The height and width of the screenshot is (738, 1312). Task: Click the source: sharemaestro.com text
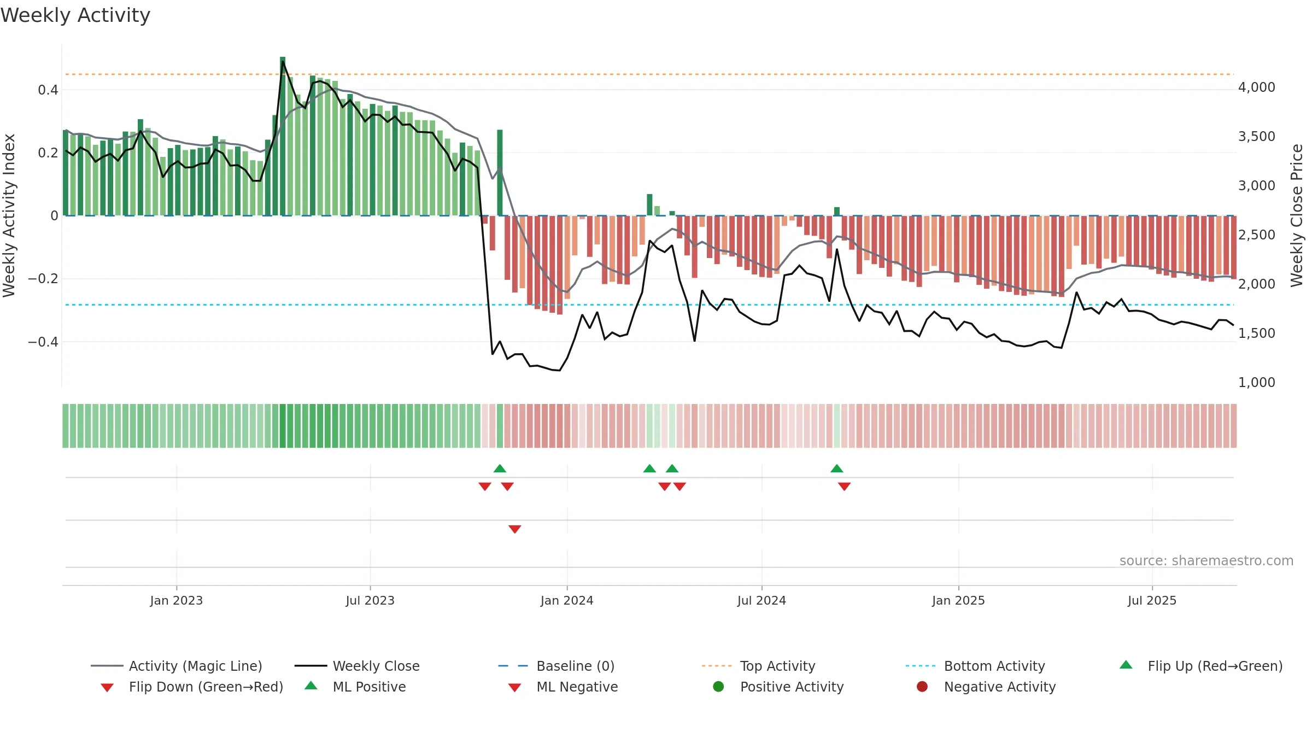pos(1206,560)
